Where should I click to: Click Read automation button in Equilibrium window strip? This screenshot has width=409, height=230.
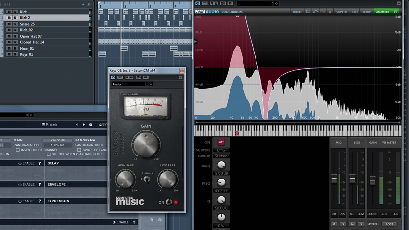point(212,3)
